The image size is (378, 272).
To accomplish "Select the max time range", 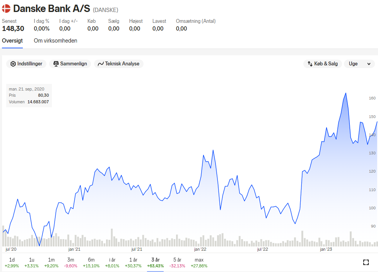I will (x=199, y=263).
